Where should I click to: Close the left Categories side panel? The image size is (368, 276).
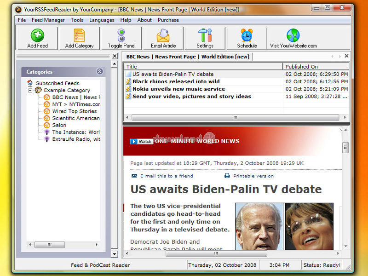coord(115,56)
